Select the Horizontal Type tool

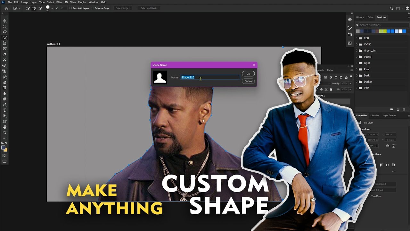click(4, 110)
